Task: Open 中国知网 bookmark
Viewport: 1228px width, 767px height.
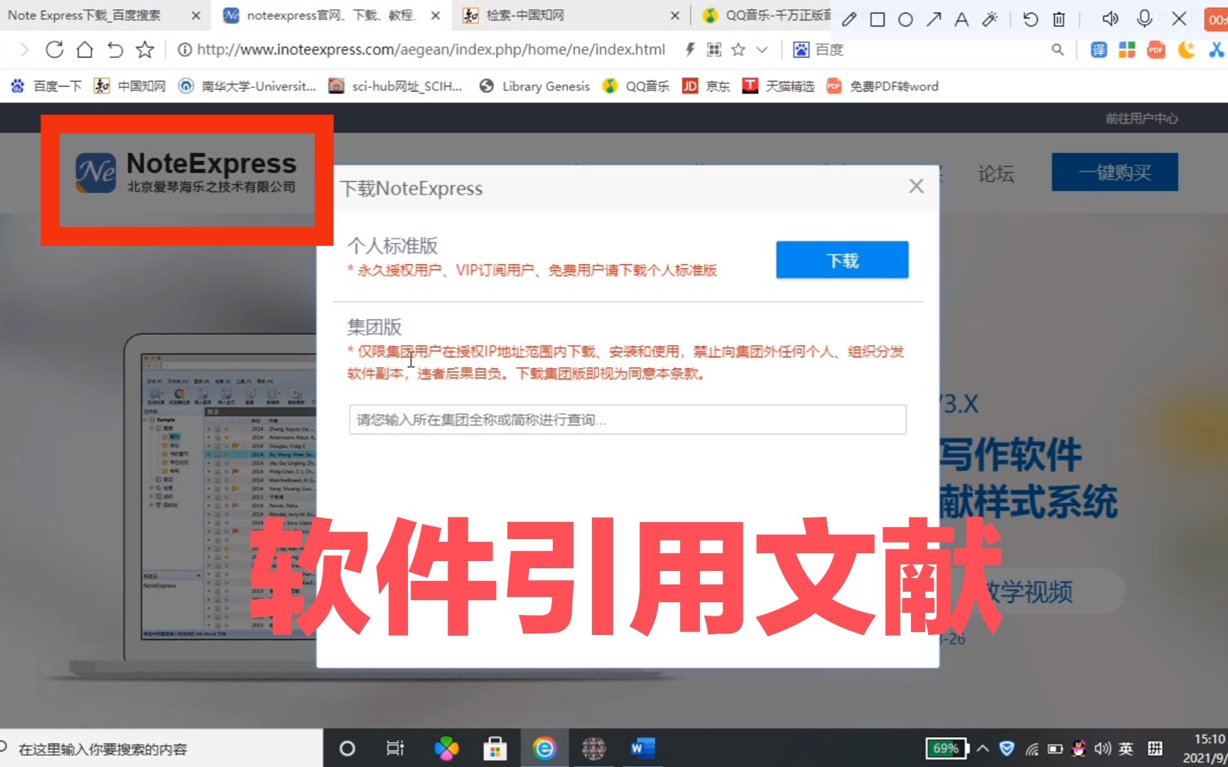Action: (130, 86)
